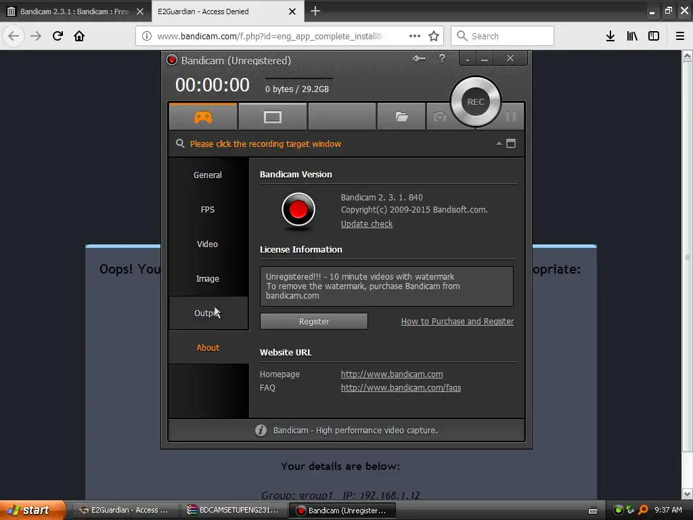693x520 pixels.
Task: Toggle the Firefox sidebar icon
Action: pos(654,36)
